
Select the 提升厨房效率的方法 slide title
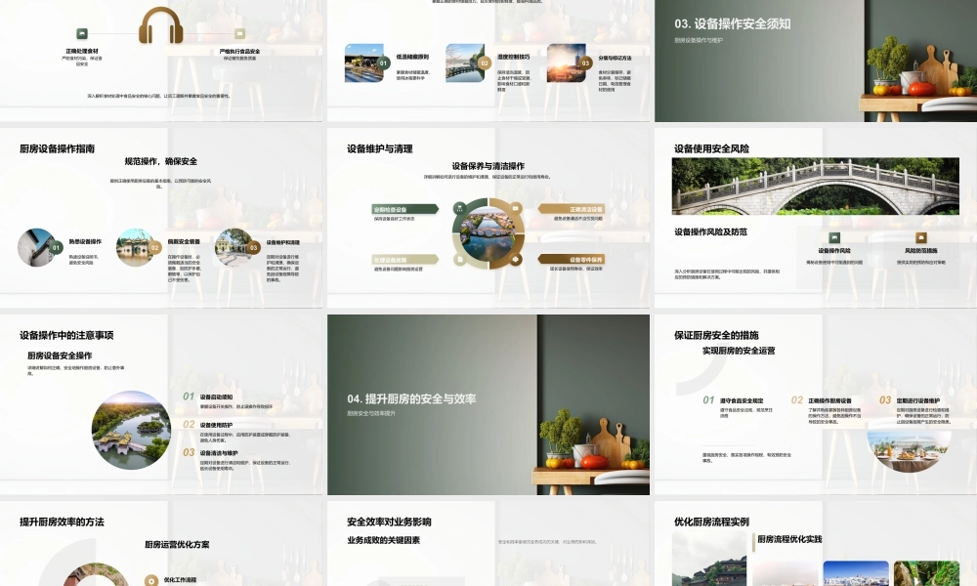62,522
